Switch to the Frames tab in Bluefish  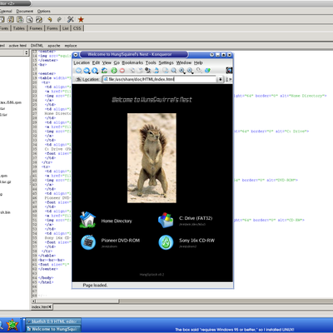coord(36,28)
